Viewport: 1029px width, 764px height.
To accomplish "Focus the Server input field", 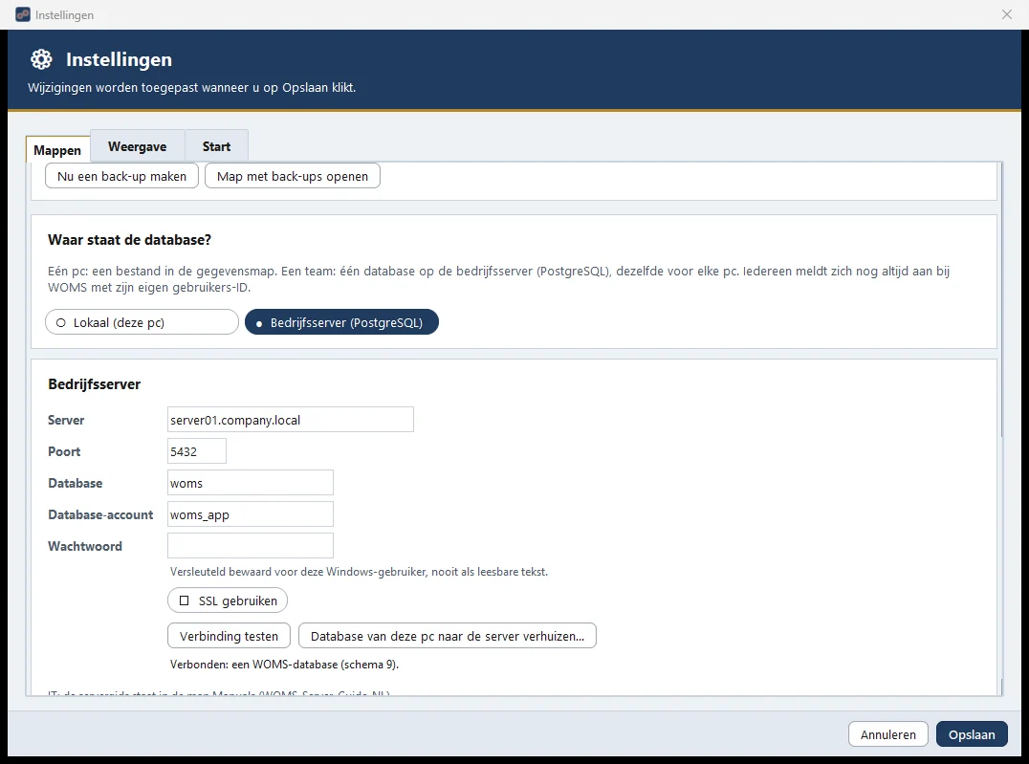I will pyautogui.click(x=291, y=420).
